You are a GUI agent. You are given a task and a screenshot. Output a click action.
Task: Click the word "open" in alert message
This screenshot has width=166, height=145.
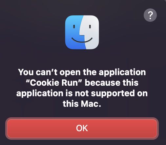[70, 73]
